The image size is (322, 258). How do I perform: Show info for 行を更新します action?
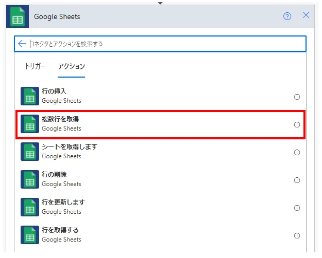297,208
